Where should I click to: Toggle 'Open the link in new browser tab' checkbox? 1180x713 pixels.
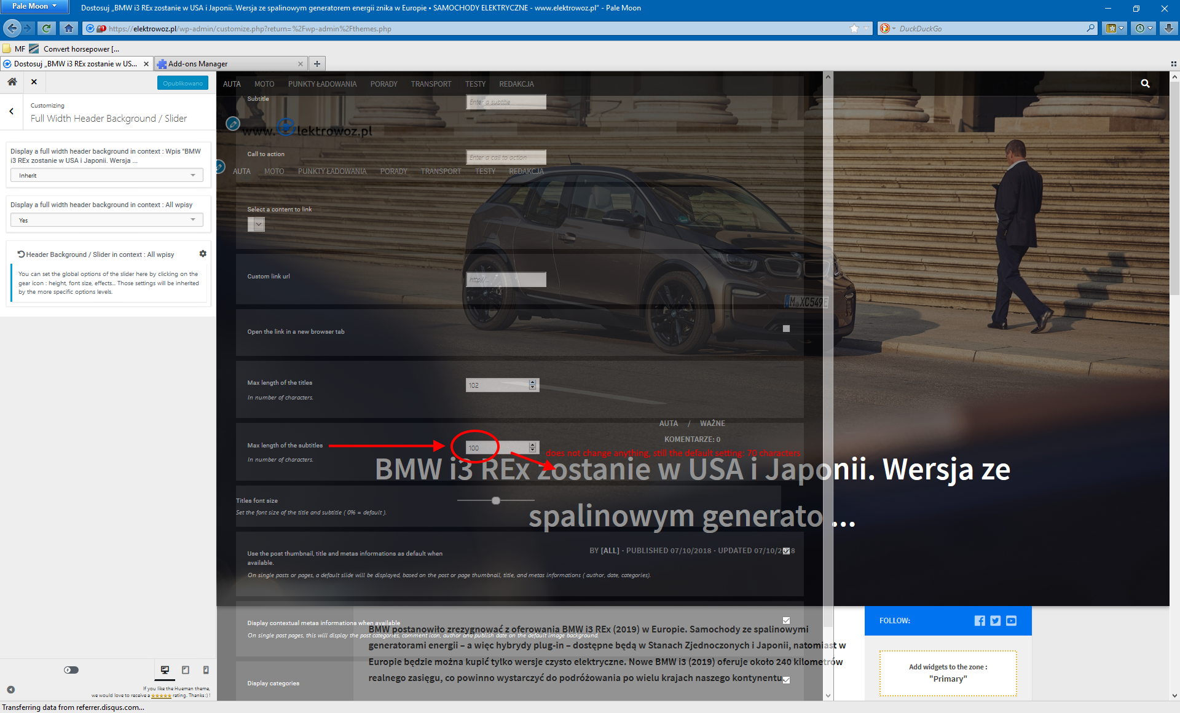coord(786,329)
